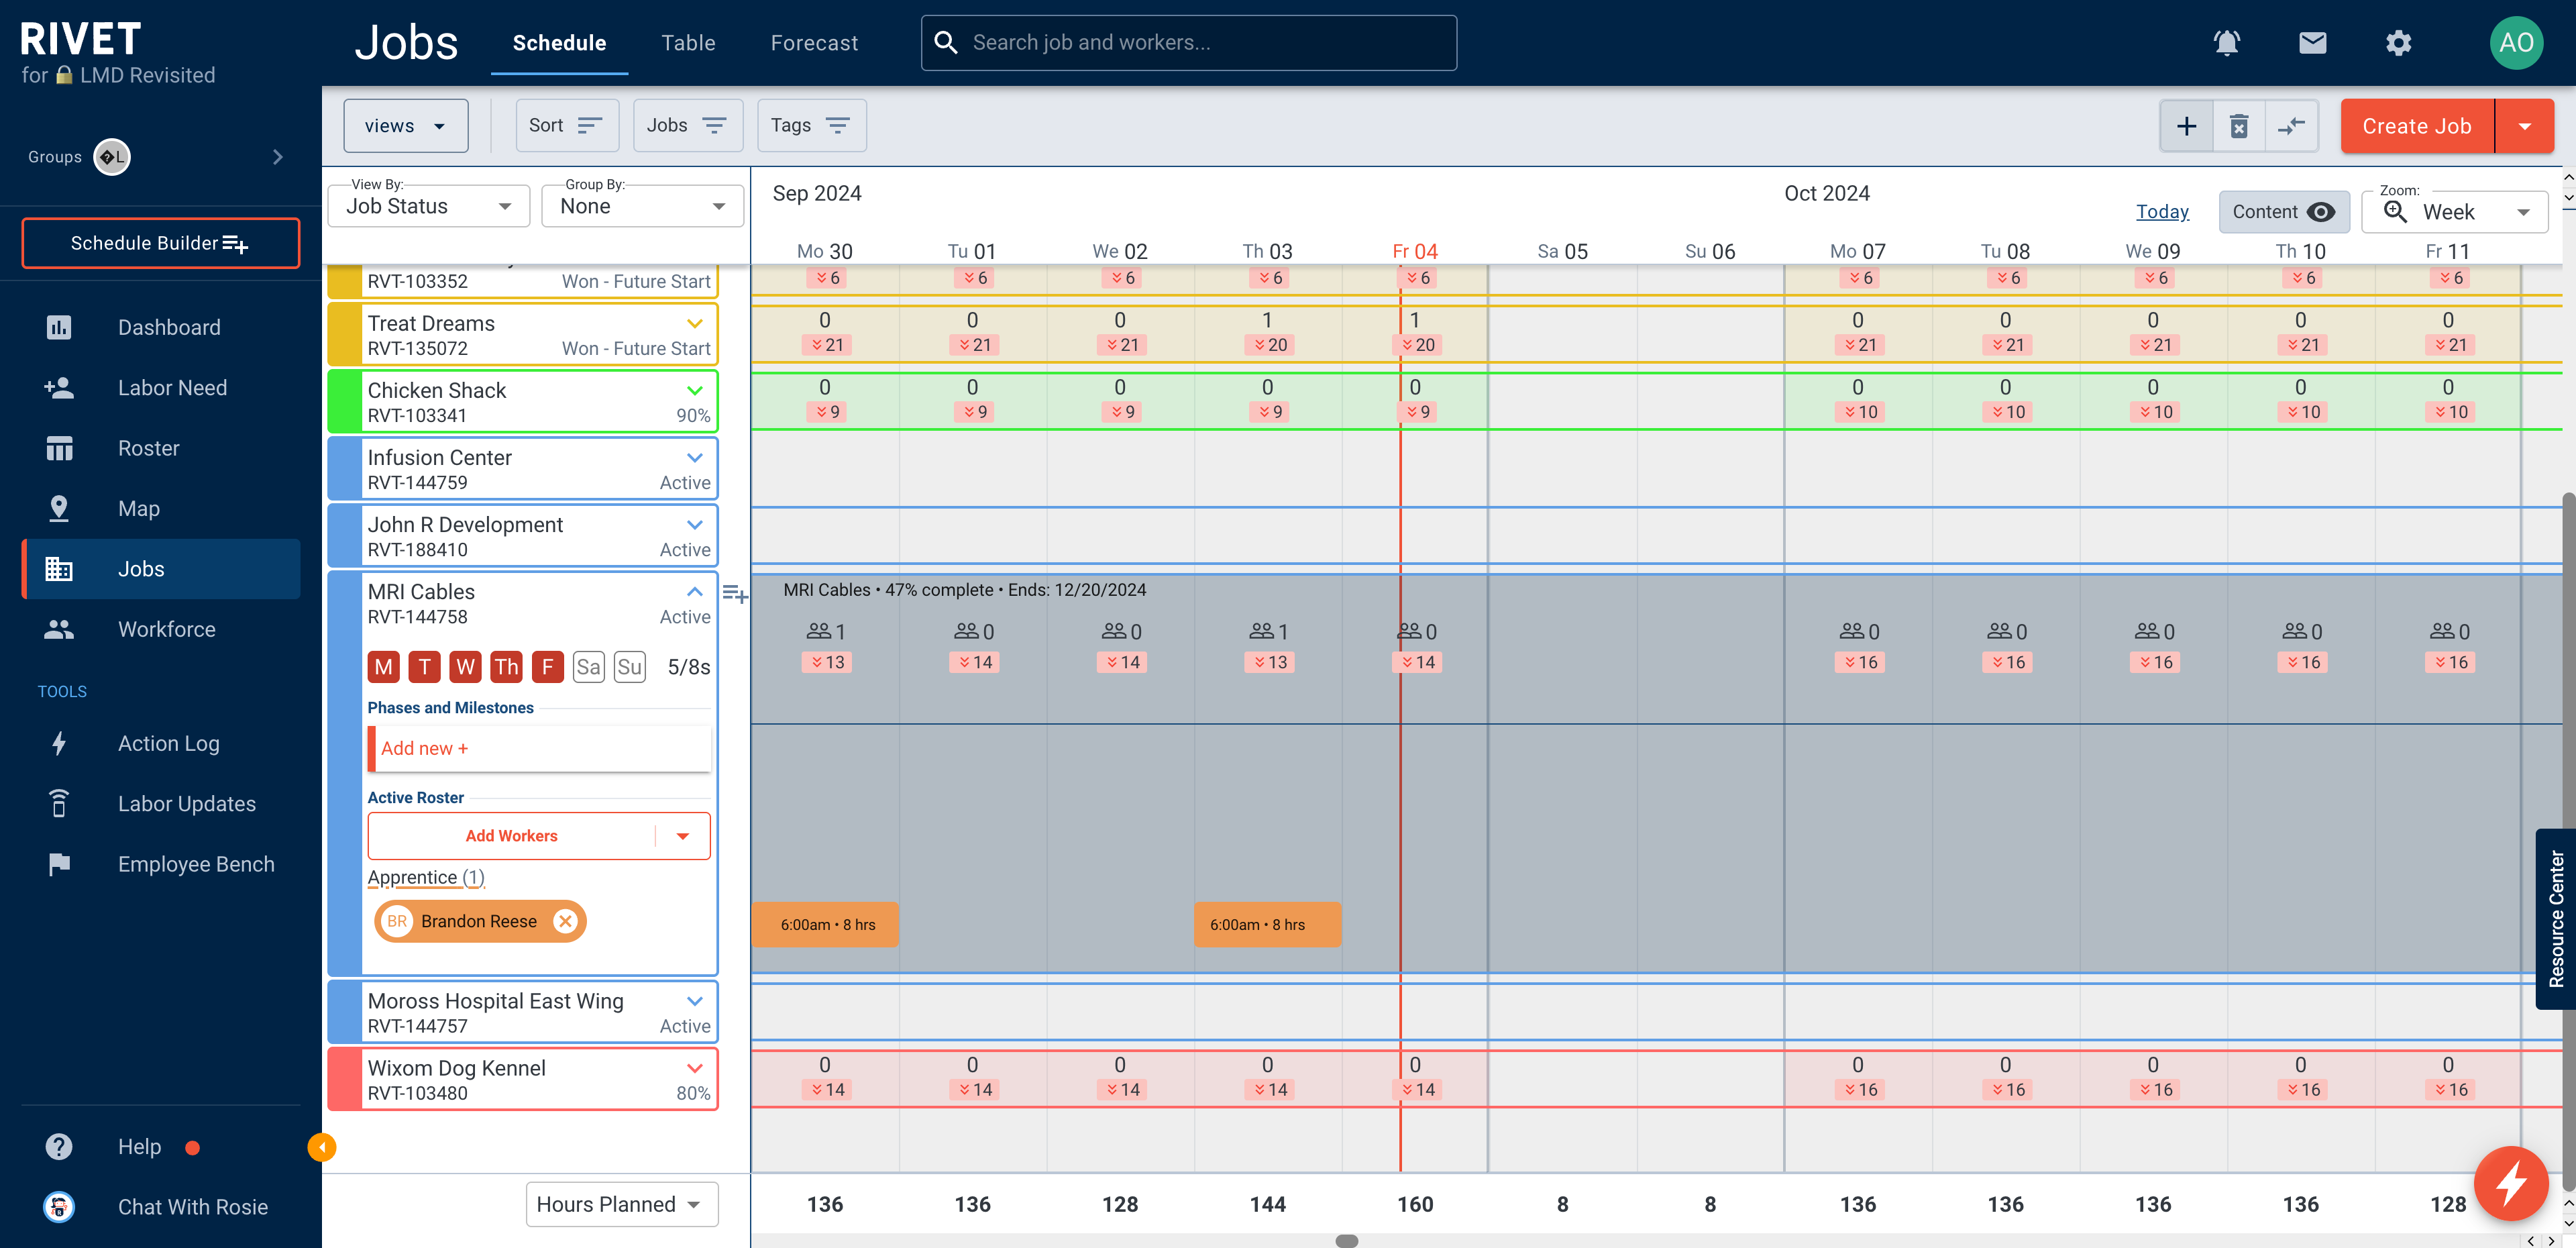Screen dimensions: 2576x1248
Task: Click the Schedule Builder button
Action: pyautogui.click(x=160, y=243)
